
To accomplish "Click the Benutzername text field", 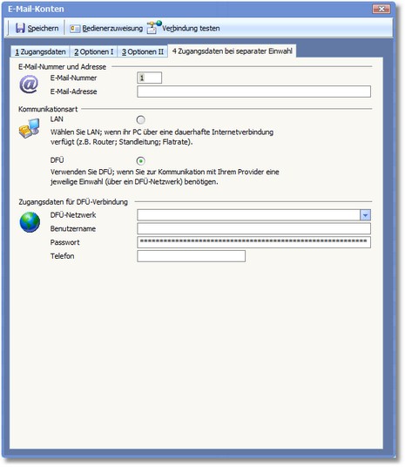I will [x=253, y=228].
